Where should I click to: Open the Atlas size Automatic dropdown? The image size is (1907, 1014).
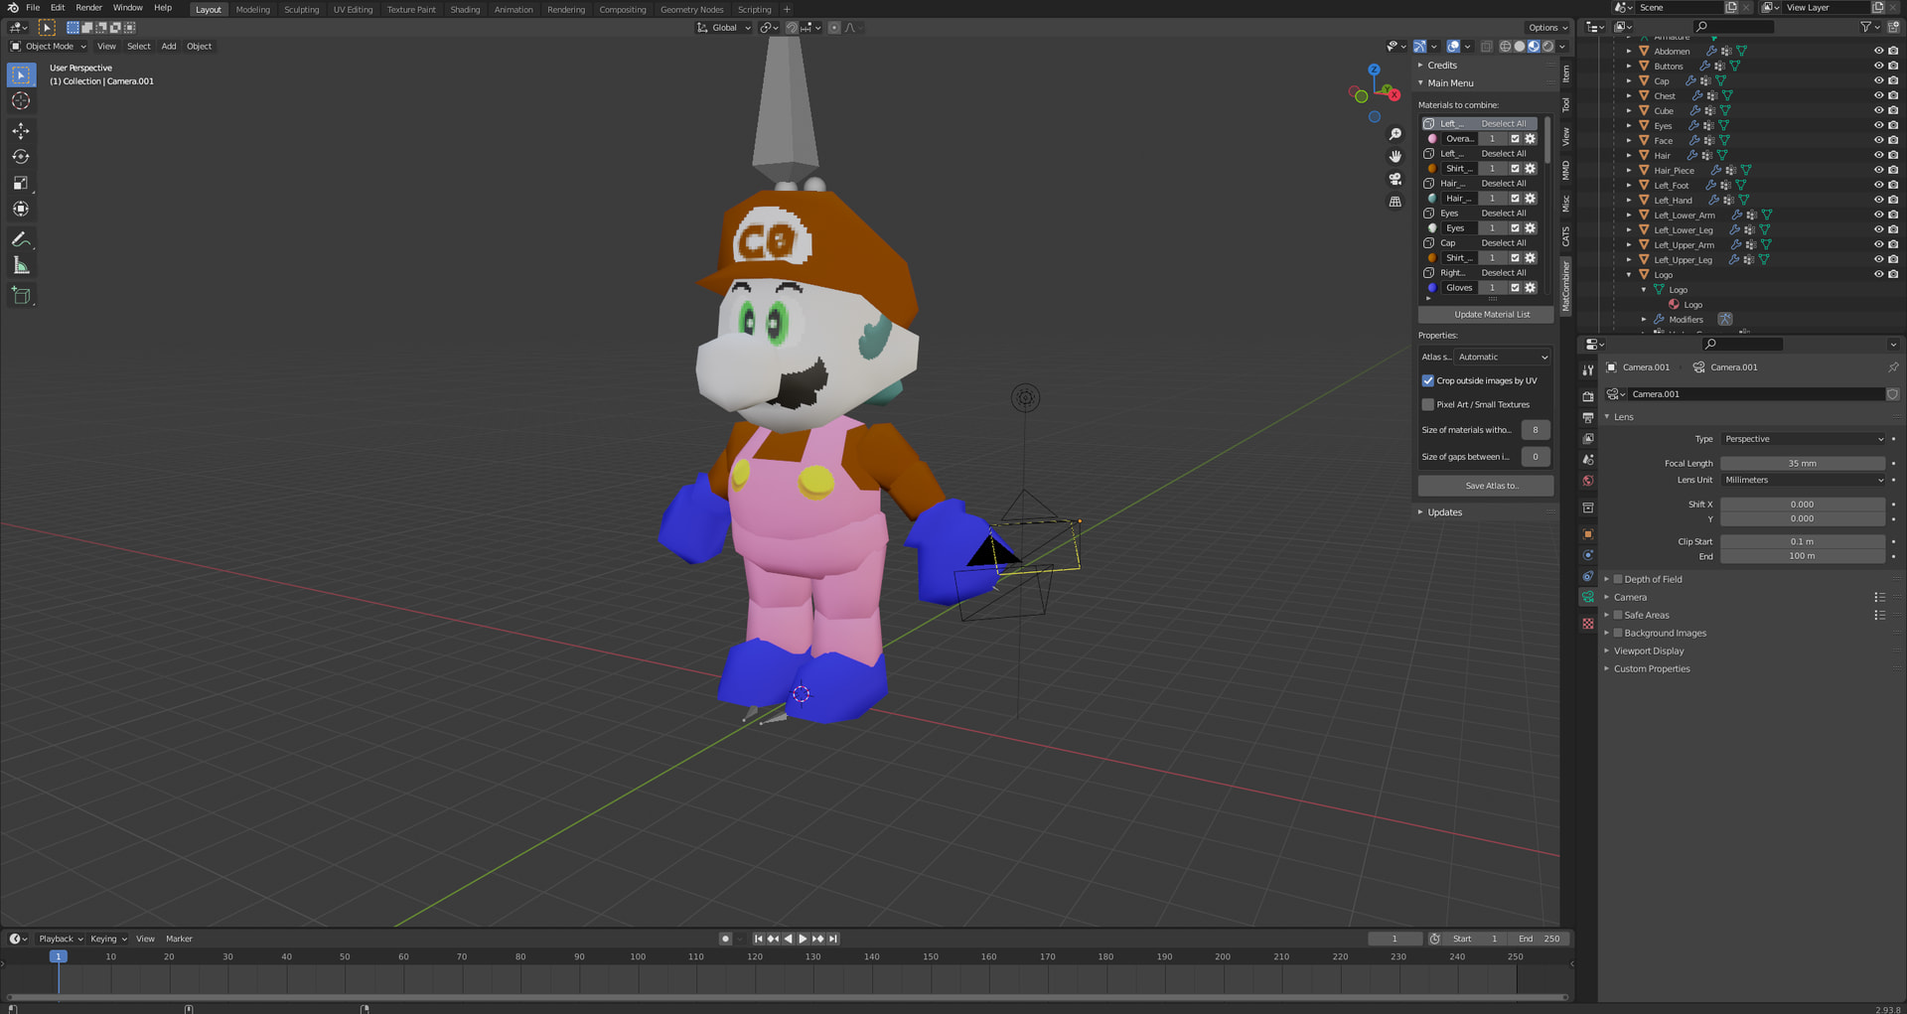1503,358
